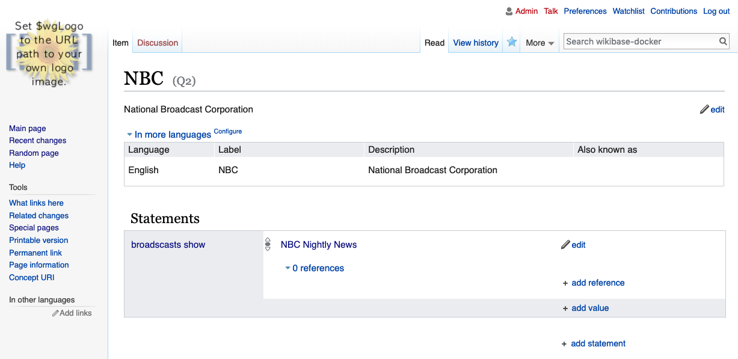This screenshot has height=359, width=738.
Task: Click the Statements heading
Action: click(165, 218)
